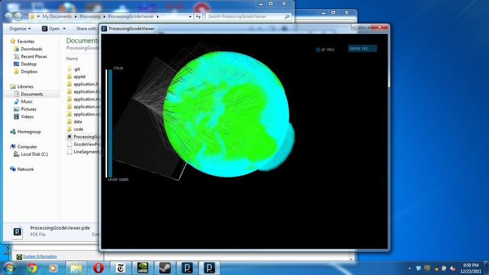This screenshot has width=489, height=275.
Task: Click the System Information link
Action: pyautogui.click(x=40, y=256)
